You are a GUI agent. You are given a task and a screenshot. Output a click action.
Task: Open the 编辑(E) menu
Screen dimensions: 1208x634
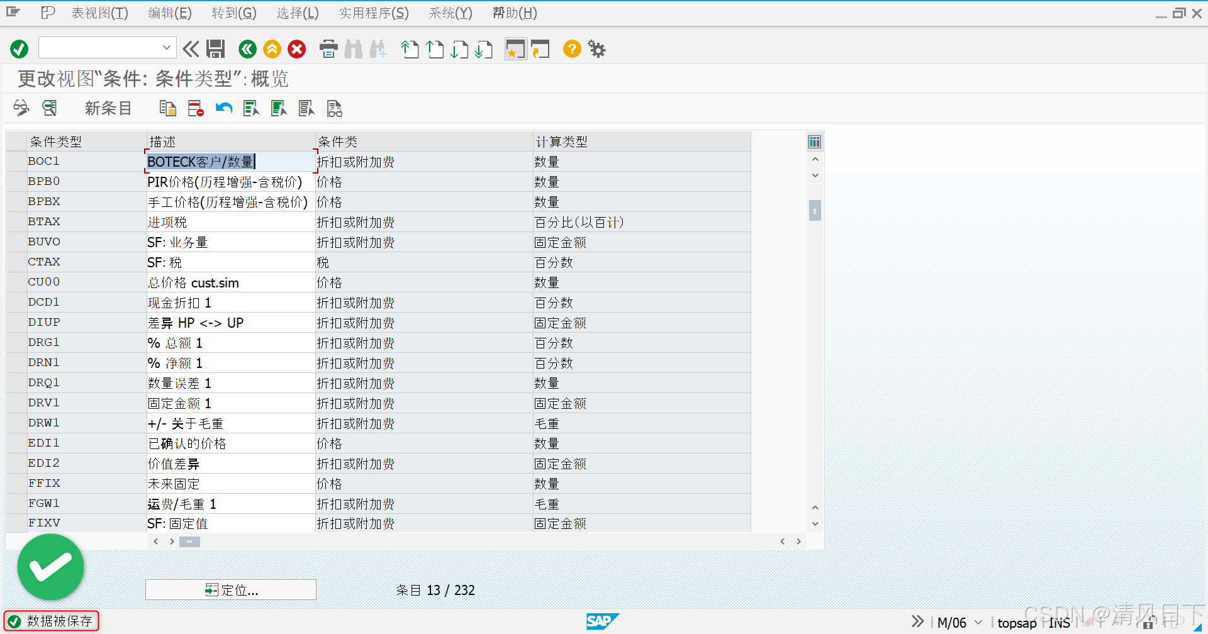170,13
